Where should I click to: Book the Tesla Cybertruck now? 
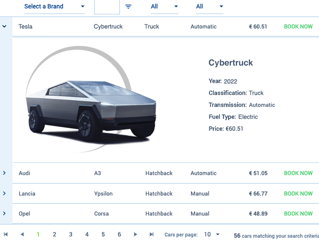coord(298,26)
